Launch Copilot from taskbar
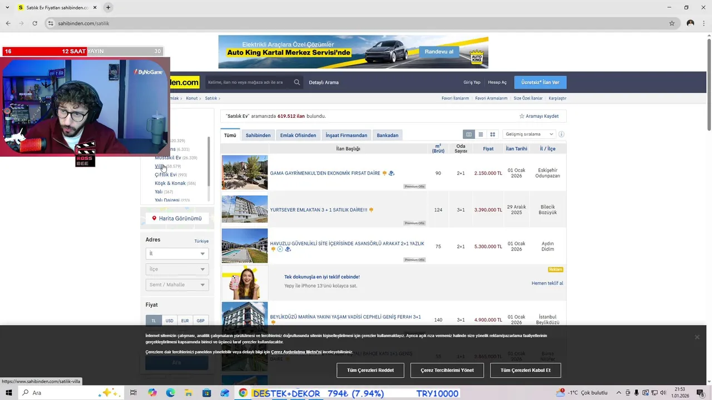Screen dimensions: 712x400 point(152,393)
